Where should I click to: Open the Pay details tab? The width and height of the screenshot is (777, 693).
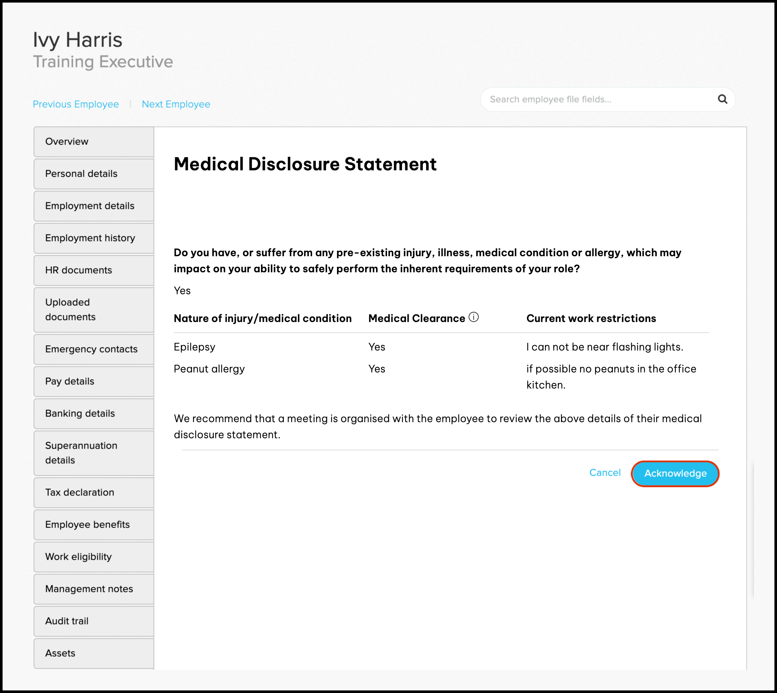(94, 382)
